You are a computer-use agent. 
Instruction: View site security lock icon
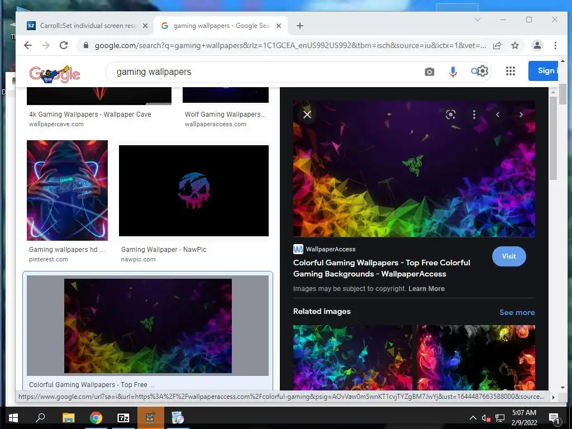pos(86,45)
